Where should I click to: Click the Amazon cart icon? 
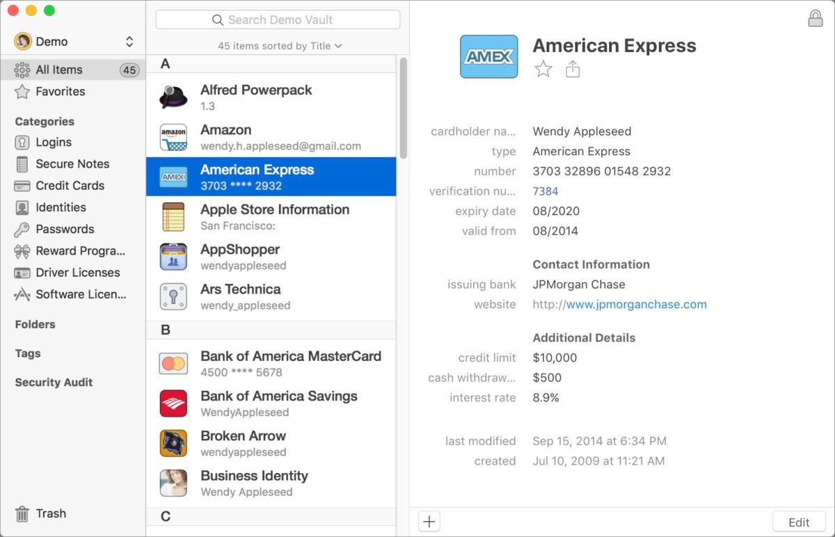point(173,137)
